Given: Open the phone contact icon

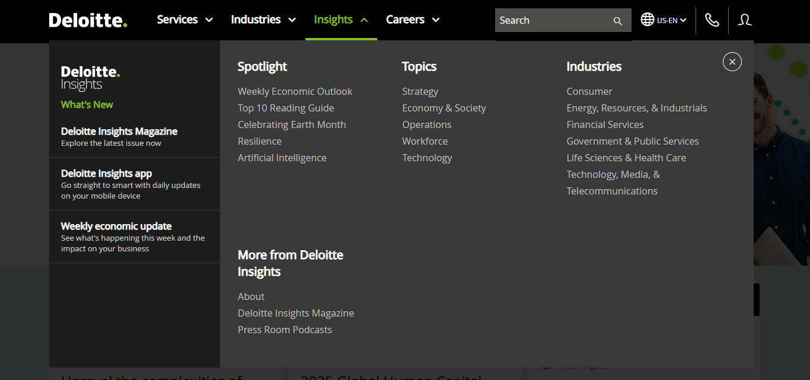Looking at the screenshot, I should tap(712, 20).
